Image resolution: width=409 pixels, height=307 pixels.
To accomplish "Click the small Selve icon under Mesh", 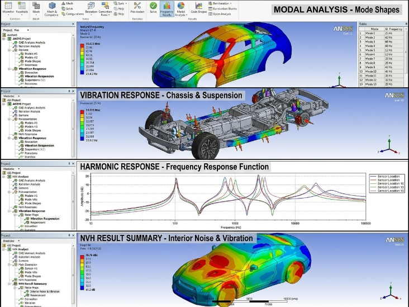I will 63,8.
